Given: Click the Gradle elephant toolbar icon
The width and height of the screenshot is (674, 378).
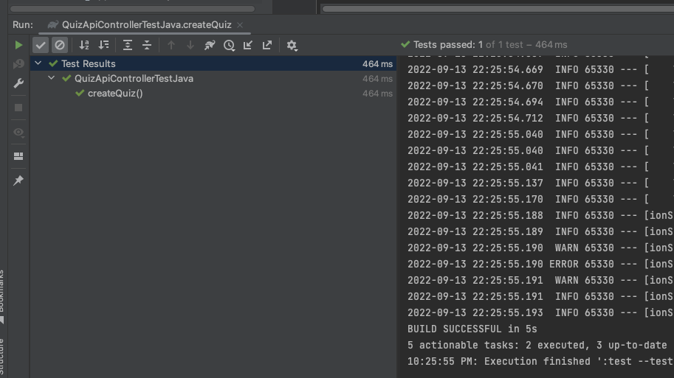Looking at the screenshot, I should point(210,45).
